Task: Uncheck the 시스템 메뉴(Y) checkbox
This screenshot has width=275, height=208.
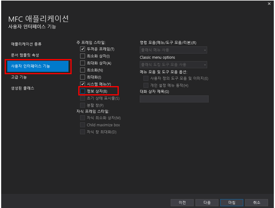Action: [x=82, y=84]
